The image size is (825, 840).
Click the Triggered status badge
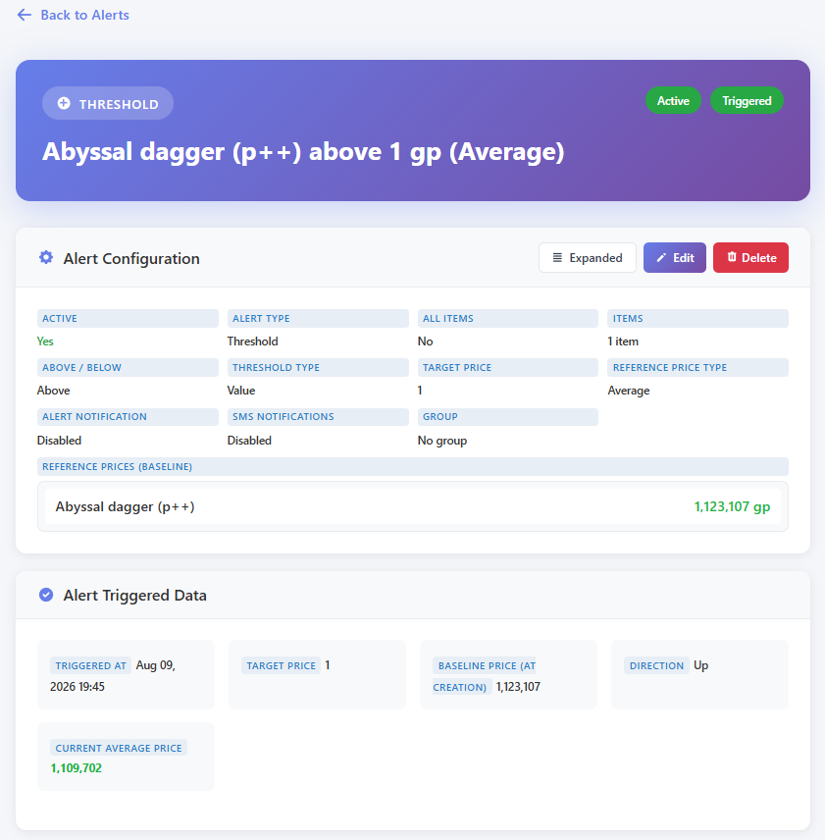(747, 101)
